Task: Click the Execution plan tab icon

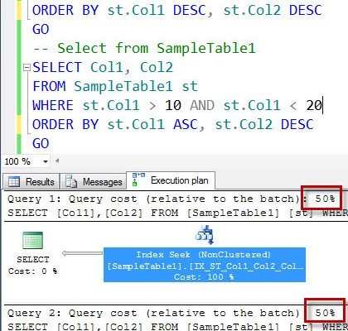Action: 138,180
